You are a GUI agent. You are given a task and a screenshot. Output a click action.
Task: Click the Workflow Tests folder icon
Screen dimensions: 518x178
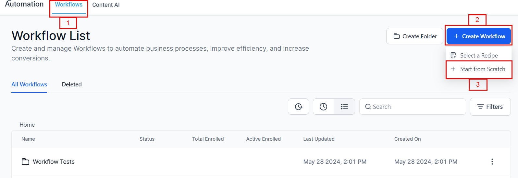point(25,162)
